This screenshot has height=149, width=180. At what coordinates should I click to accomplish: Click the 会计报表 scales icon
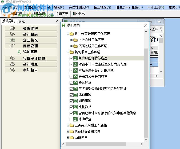click(12, 34)
